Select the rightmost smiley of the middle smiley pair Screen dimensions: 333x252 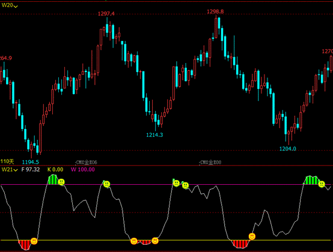[x=155, y=241]
